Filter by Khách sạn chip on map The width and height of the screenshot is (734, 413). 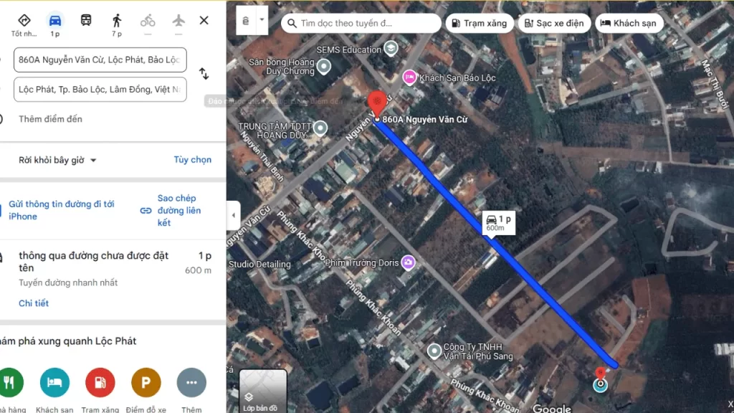[x=629, y=23]
